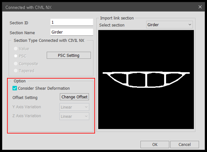Click the Y Axis Variation label
This screenshot has height=152, width=207.
click(x=27, y=107)
